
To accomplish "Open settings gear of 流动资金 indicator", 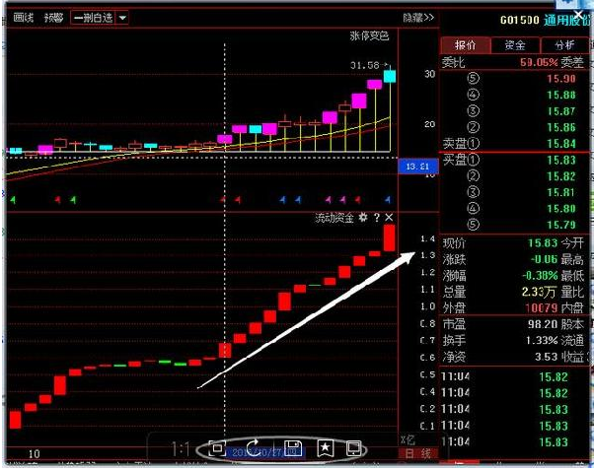I will pyautogui.click(x=362, y=217).
